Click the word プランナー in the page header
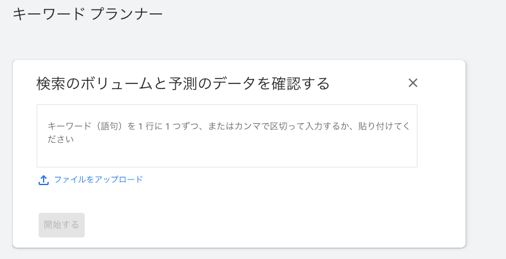506x259 pixels. pos(126,15)
